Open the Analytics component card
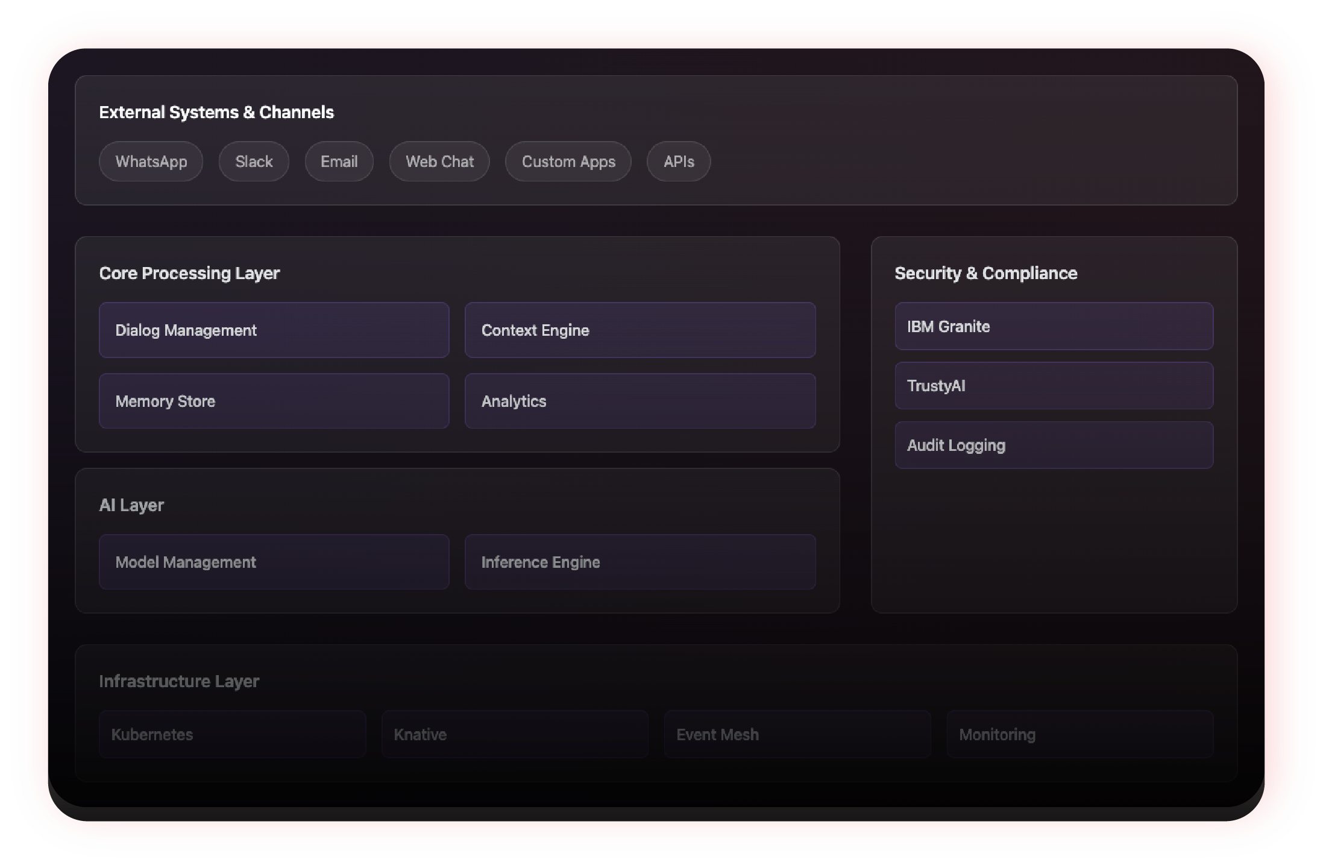The width and height of the screenshot is (1326, 868). (x=639, y=401)
